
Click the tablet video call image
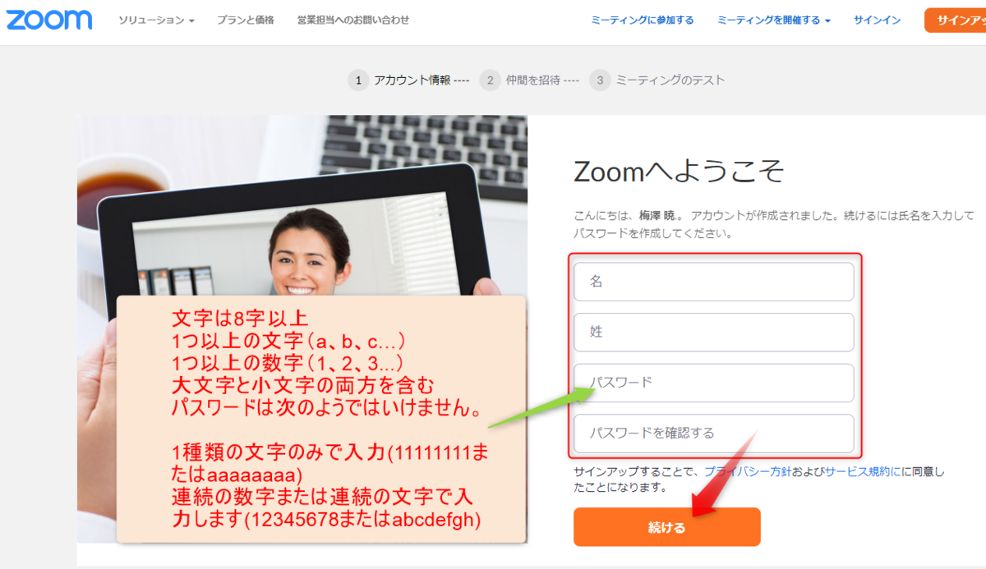tap(302, 328)
